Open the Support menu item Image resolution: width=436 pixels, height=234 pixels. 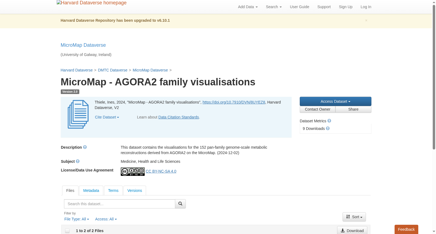pyautogui.click(x=324, y=7)
